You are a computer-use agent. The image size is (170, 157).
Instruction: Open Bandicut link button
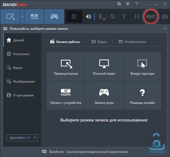[x=22, y=138]
